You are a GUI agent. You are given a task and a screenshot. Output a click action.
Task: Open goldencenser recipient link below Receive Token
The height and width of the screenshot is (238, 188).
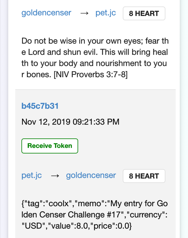(x=91, y=176)
